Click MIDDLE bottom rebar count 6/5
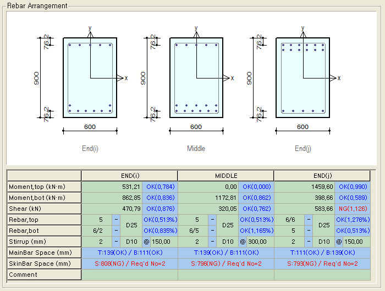 (193, 231)
